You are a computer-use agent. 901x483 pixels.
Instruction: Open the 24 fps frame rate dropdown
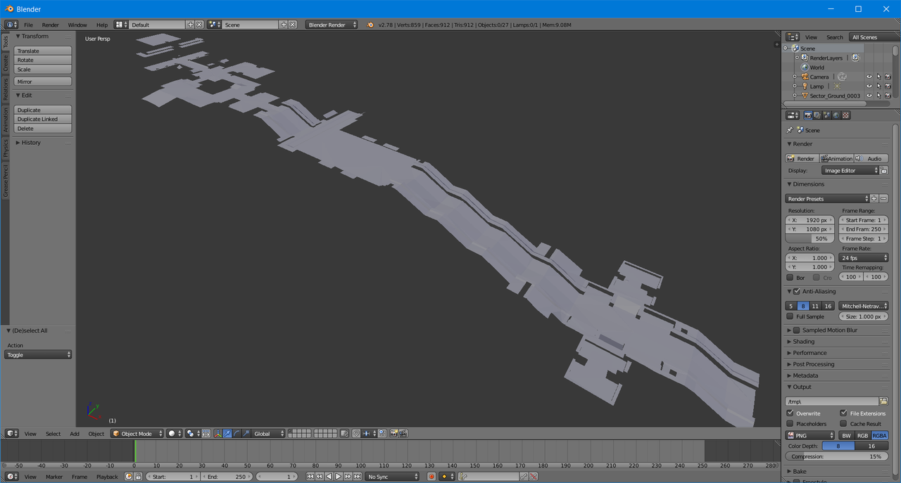864,258
